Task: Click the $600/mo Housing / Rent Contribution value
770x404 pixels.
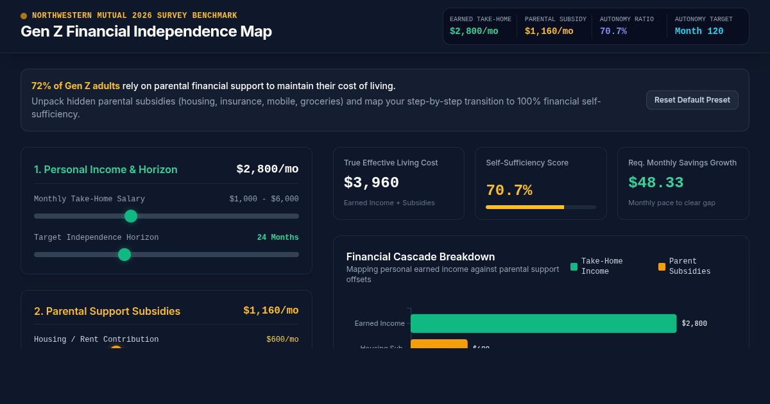Action: tap(282, 340)
